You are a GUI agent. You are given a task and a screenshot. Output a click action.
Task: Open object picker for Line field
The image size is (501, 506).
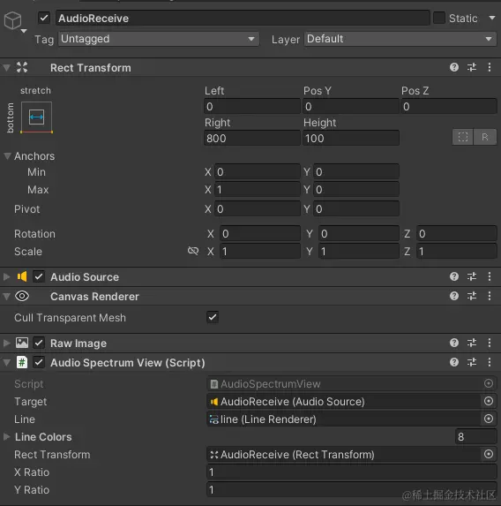click(489, 419)
